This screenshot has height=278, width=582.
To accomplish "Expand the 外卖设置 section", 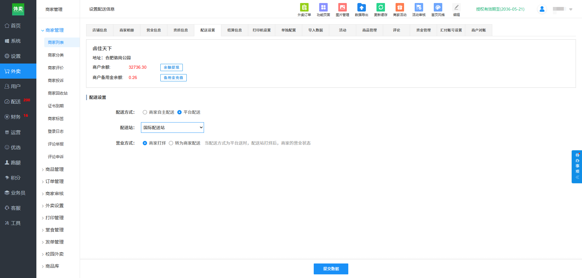I will [x=52, y=206].
